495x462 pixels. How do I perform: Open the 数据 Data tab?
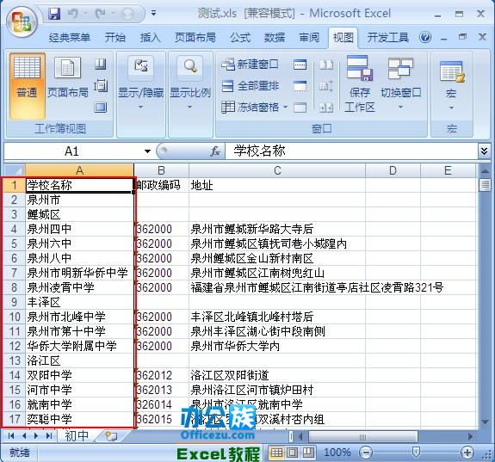(x=275, y=38)
